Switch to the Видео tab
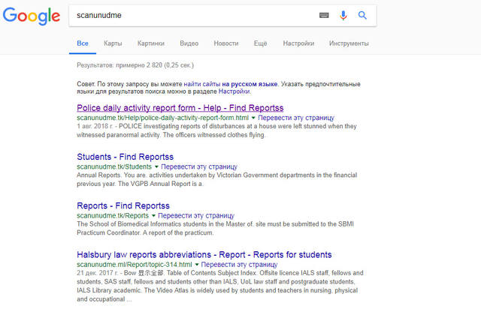Viewport: 481px width, 309px height. tap(189, 43)
